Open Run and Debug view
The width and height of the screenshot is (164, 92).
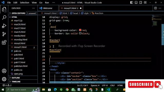click(x=4, y=26)
